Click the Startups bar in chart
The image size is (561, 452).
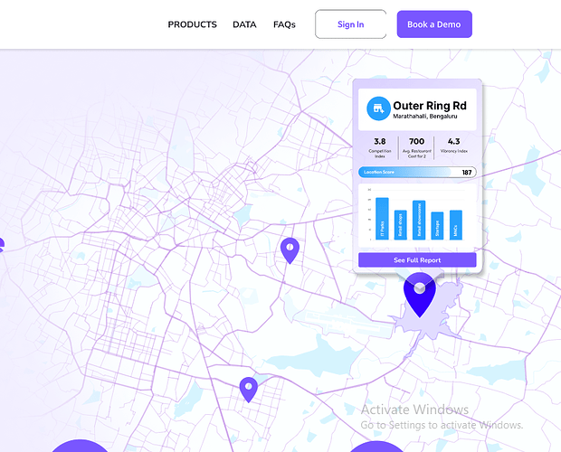(437, 225)
